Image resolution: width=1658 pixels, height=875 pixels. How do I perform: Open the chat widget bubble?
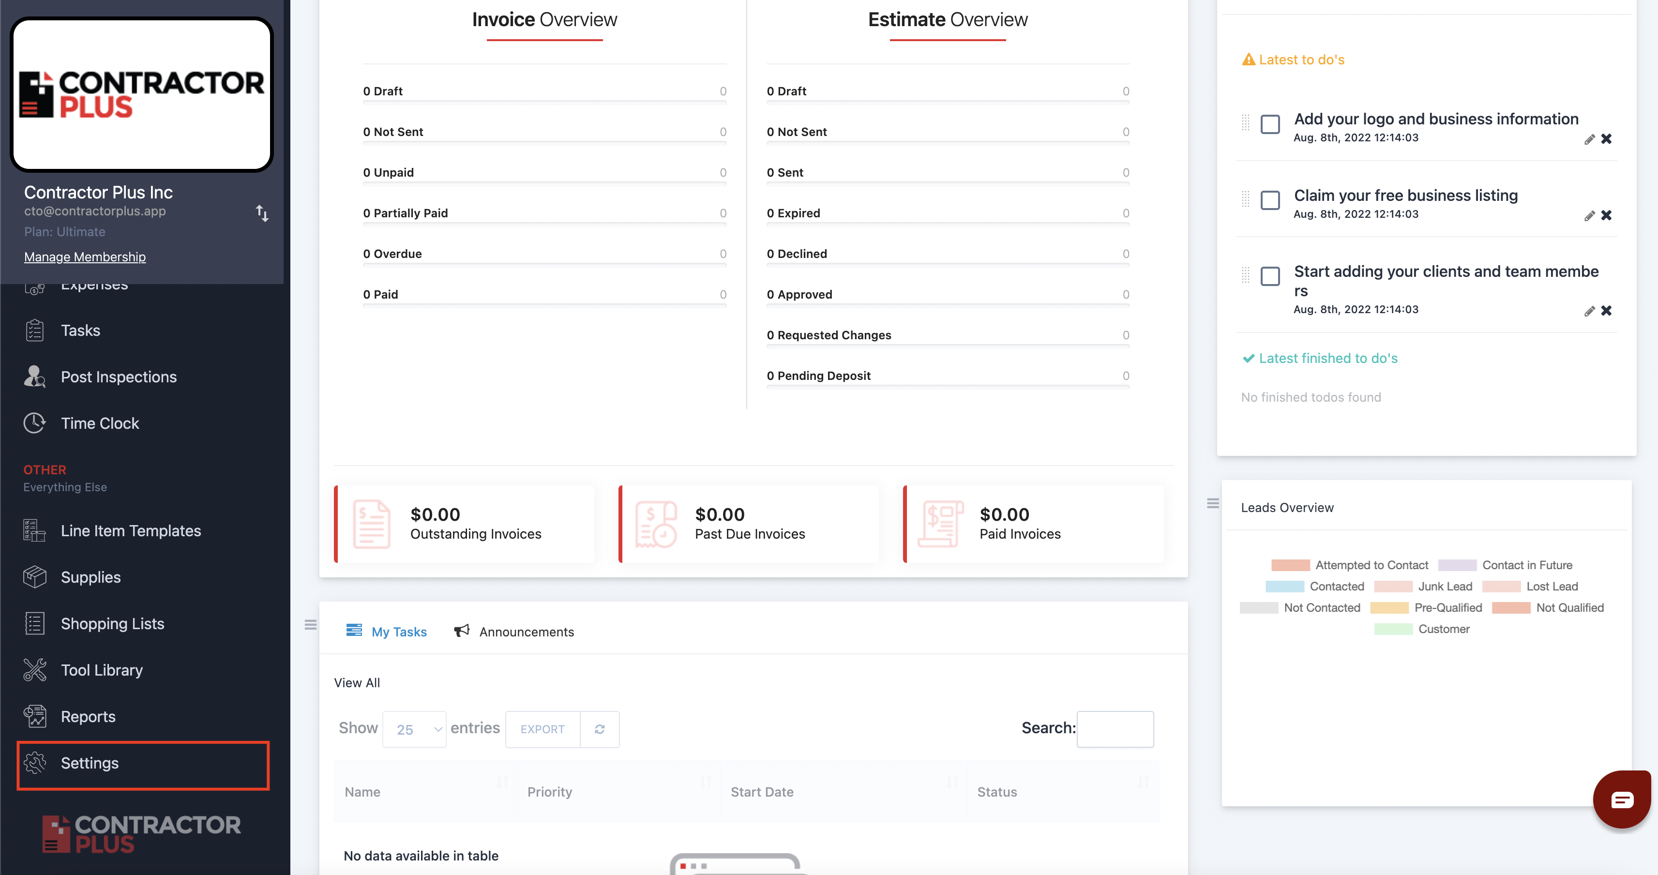click(x=1621, y=799)
